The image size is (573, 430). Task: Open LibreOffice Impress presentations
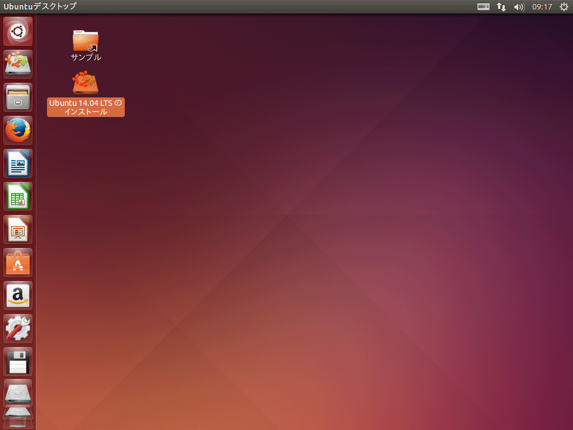(x=18, y=230)
